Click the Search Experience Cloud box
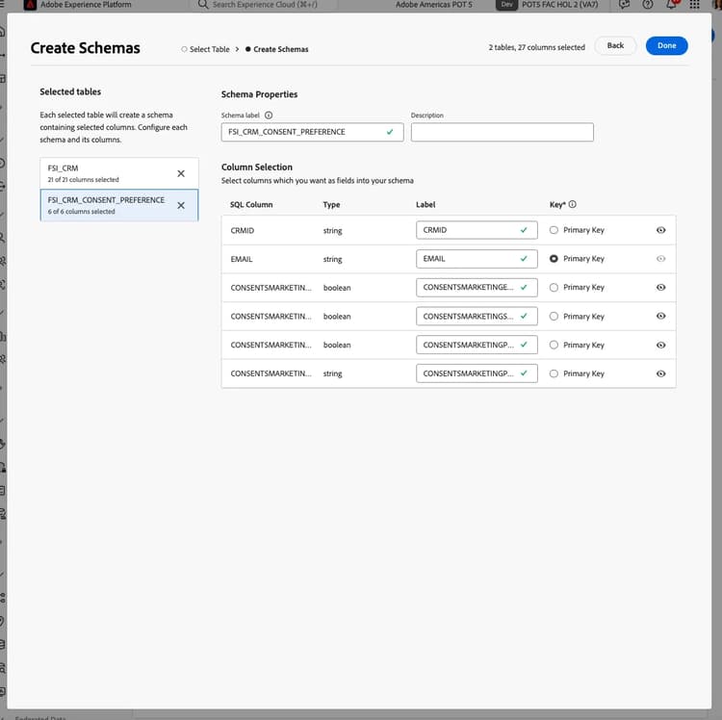 click(x=263, y=5)
